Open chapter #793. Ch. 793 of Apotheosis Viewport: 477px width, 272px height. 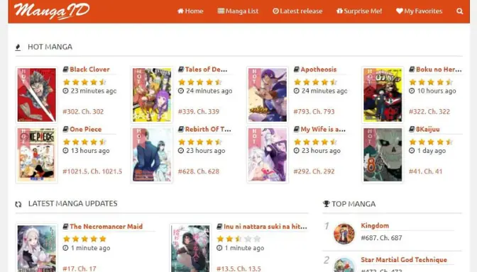[x=314, y=111]
